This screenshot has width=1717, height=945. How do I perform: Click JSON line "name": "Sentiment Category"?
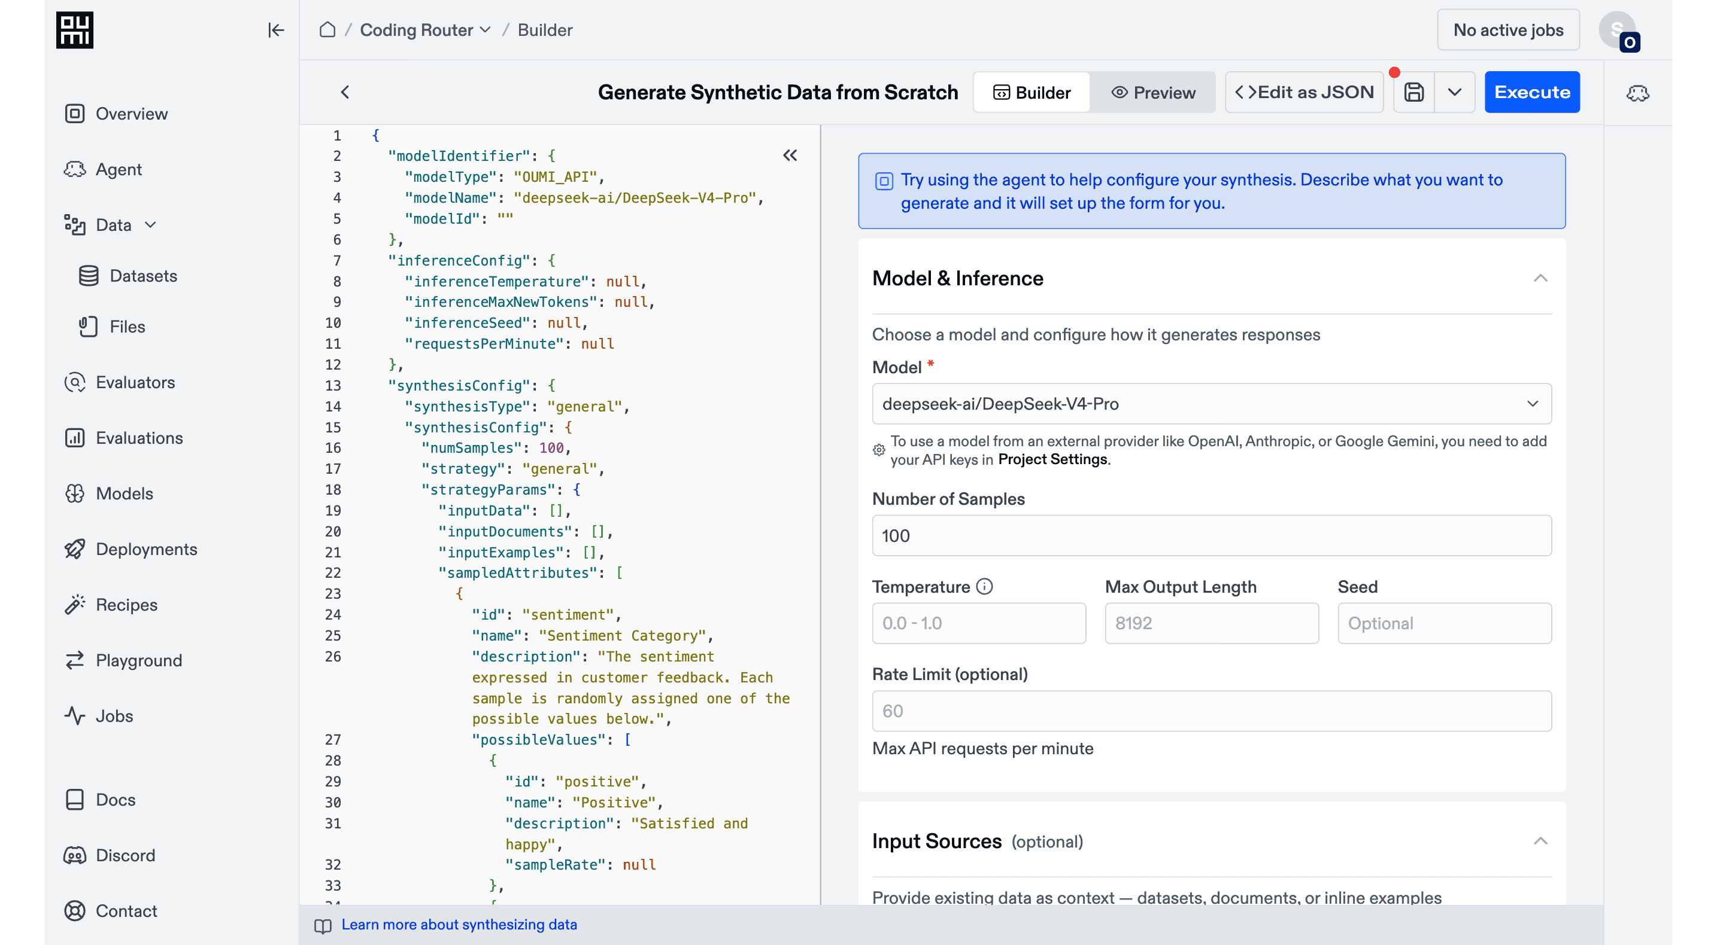click(x=593, y=636)
